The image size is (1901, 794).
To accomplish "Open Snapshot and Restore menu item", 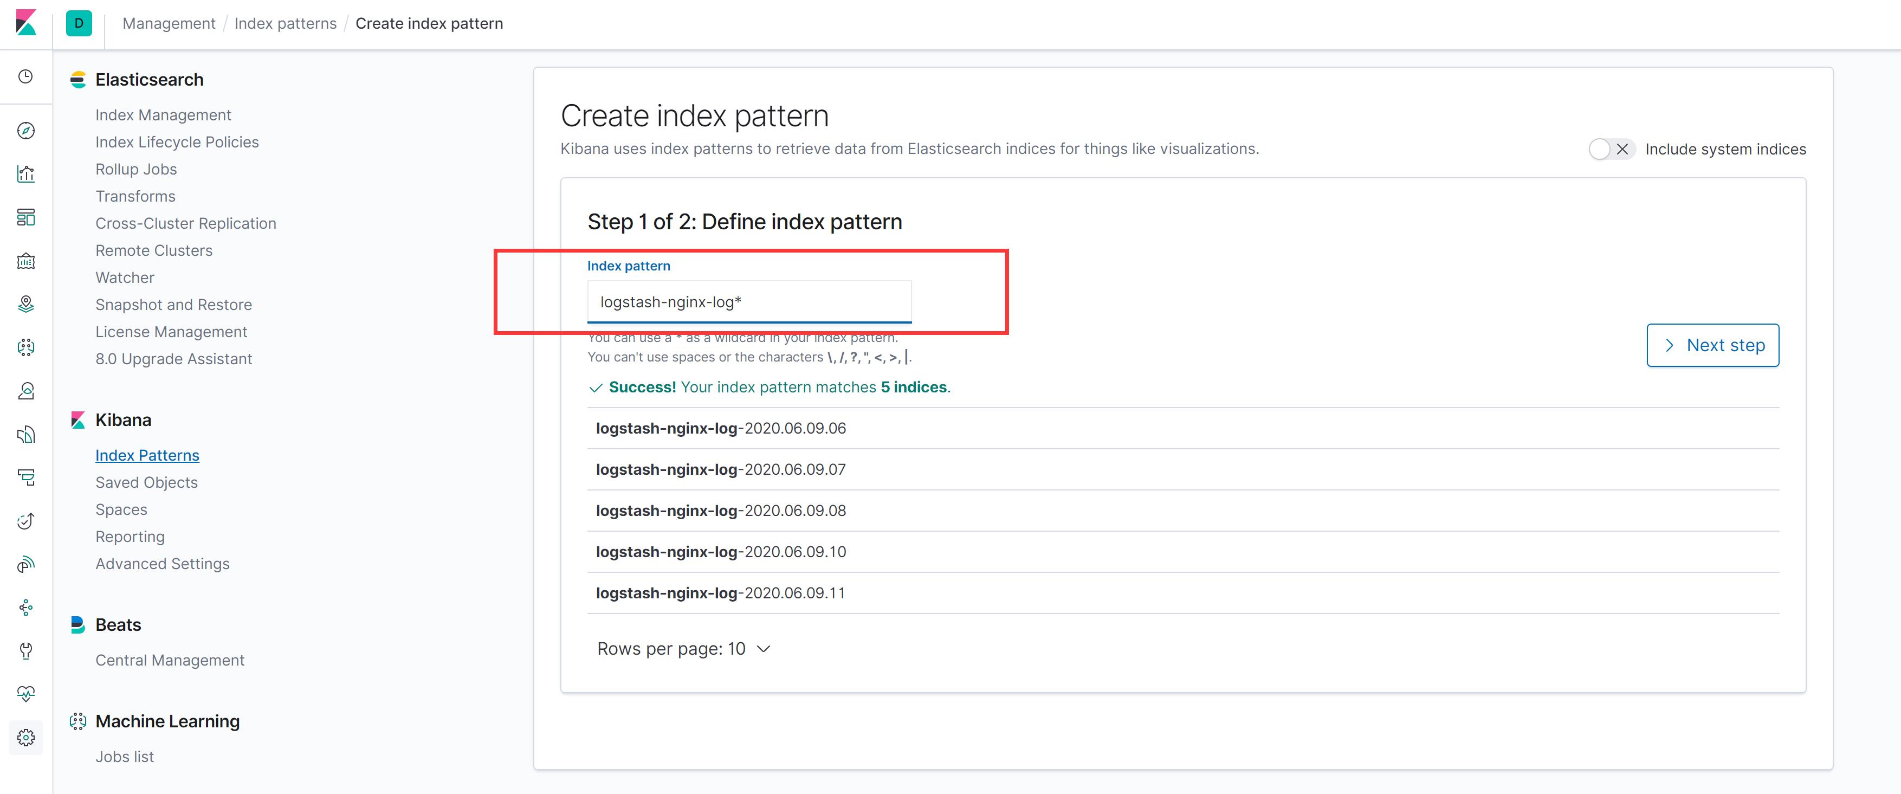I will pyautogui.click(x=173, y=305).
